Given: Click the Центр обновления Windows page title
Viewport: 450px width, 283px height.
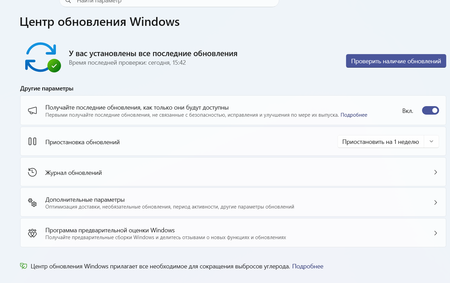Looking at the screenshot, I should click(100, 22).
